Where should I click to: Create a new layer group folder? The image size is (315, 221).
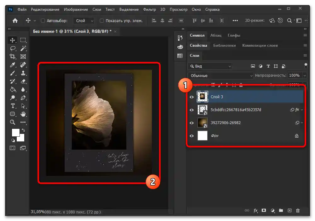[x=281, y=211]
